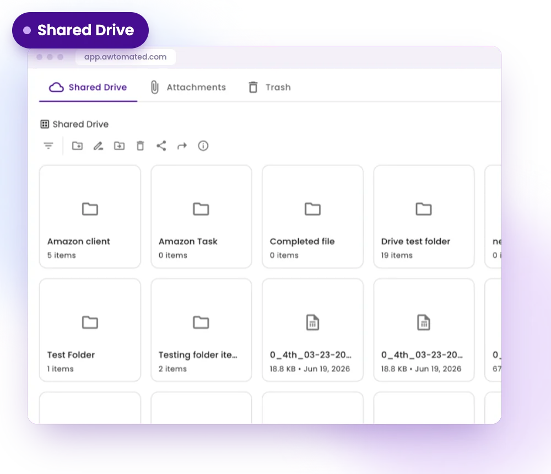The height and width of the screenshot is (474, 551).
Task: Click the Shared Drive breadcrumb label
Action: pos(80,124)
